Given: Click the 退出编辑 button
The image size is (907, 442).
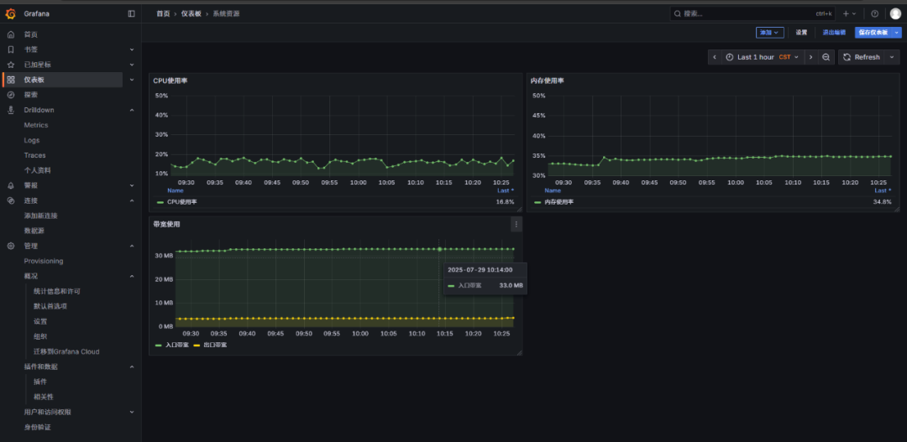Looking at the screenshot, I should pos(834,33).
